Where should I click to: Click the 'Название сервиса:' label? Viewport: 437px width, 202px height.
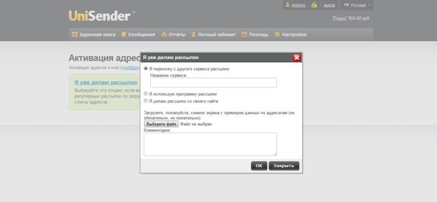pos(169,75)
